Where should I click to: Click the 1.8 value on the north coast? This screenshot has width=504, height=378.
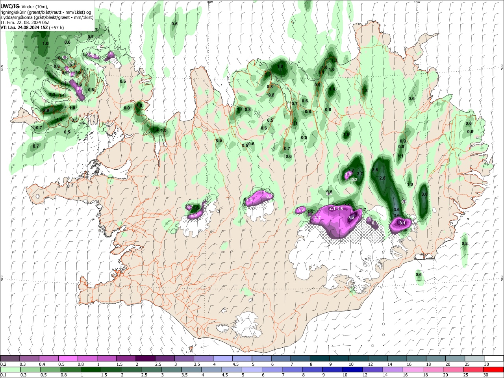coord(280,67)
